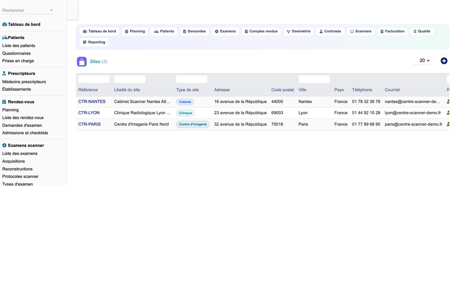Open the Reporting top tab
The width and height of the screenshot is (459, 284).
pyautogui.click(x=94, y=42)
